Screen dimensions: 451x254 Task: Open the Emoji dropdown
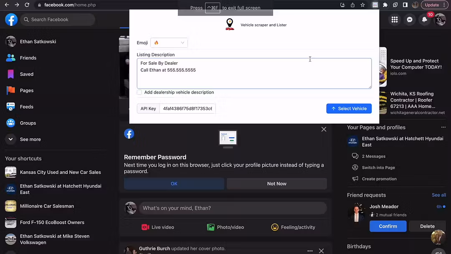pos(169,43)
